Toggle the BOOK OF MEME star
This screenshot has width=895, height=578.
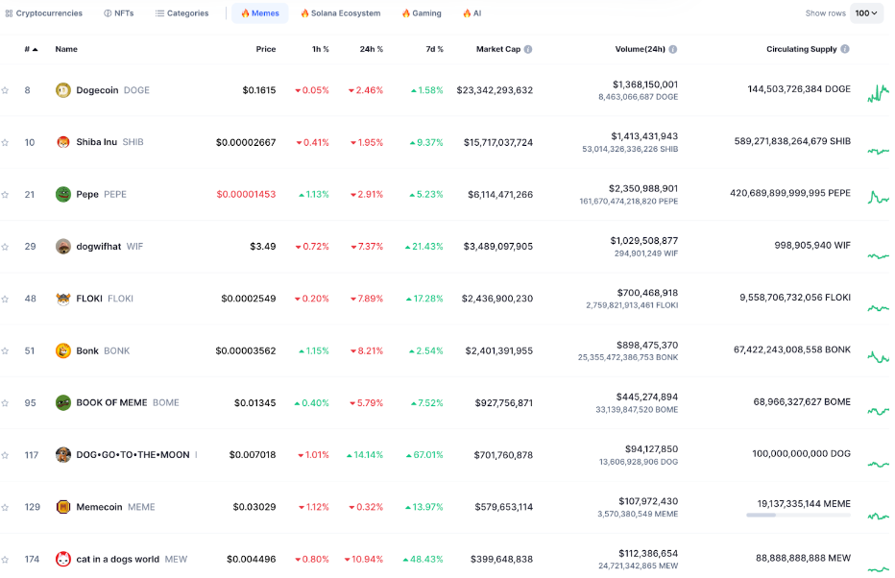click(x=5, y=403)
